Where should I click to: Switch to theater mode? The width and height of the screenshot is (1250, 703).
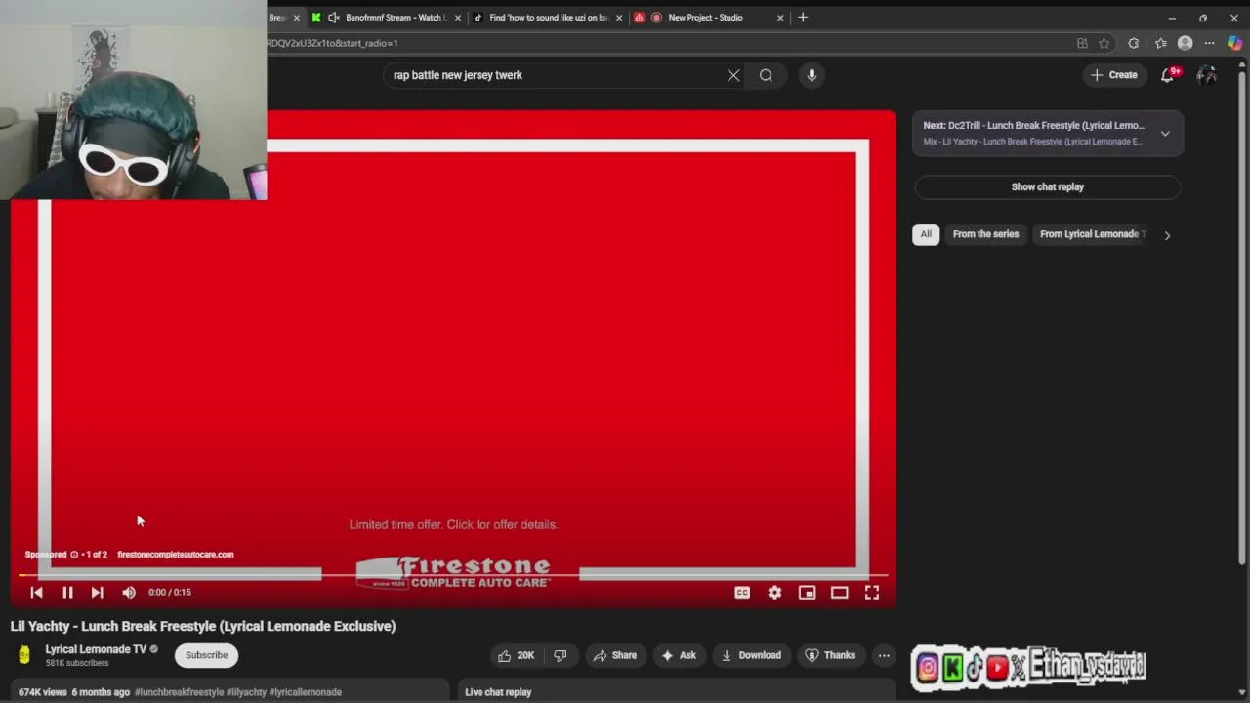tap(839, 592)
